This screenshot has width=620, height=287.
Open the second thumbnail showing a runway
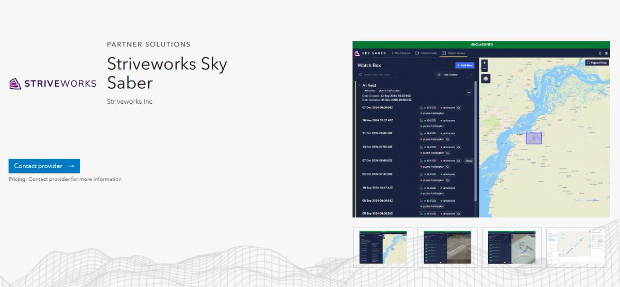(447, 248)
